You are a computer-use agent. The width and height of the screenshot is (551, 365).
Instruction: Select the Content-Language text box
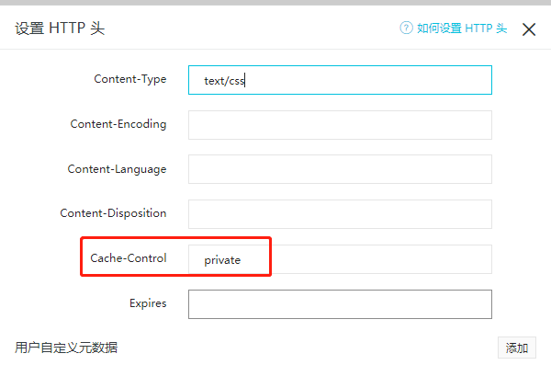coord(340,169)
